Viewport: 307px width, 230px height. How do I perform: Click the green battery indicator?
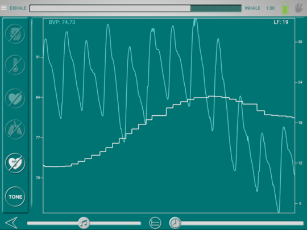pyautogui.click(x=285, y=8)
